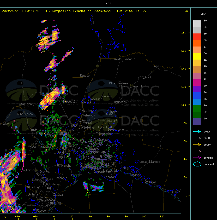Click the 'Mirador' label
The width and height of the screenshot is (217, 220).
pos(110,177)
